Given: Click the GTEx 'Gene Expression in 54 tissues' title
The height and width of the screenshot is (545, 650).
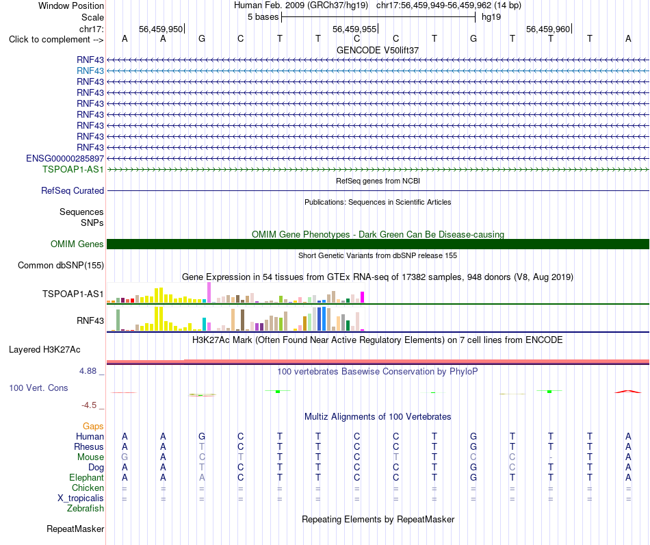Looking at the screenshot, I should tap(378, 277).
